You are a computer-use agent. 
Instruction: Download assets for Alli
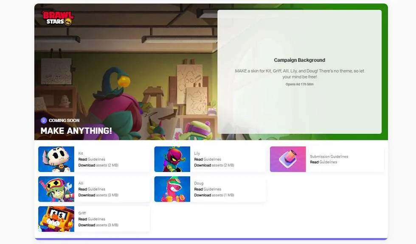pyautogui.click(x=98, y=195)
